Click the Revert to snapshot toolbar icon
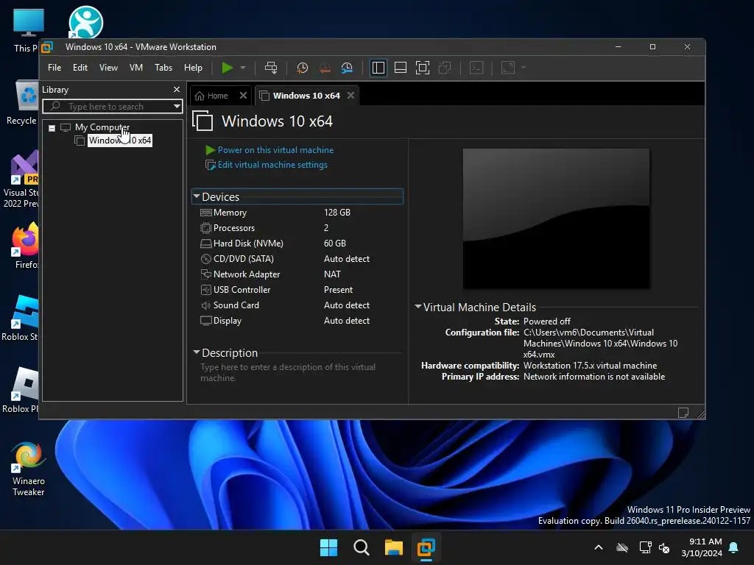Image resolution: width=754 pixels, height=565 pixels. [x=325, y=68]
